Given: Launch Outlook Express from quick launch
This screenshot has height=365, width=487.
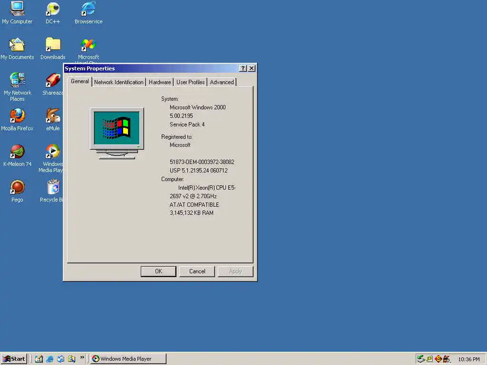Looking at the screenshot, I should click(x=60, y=359).
